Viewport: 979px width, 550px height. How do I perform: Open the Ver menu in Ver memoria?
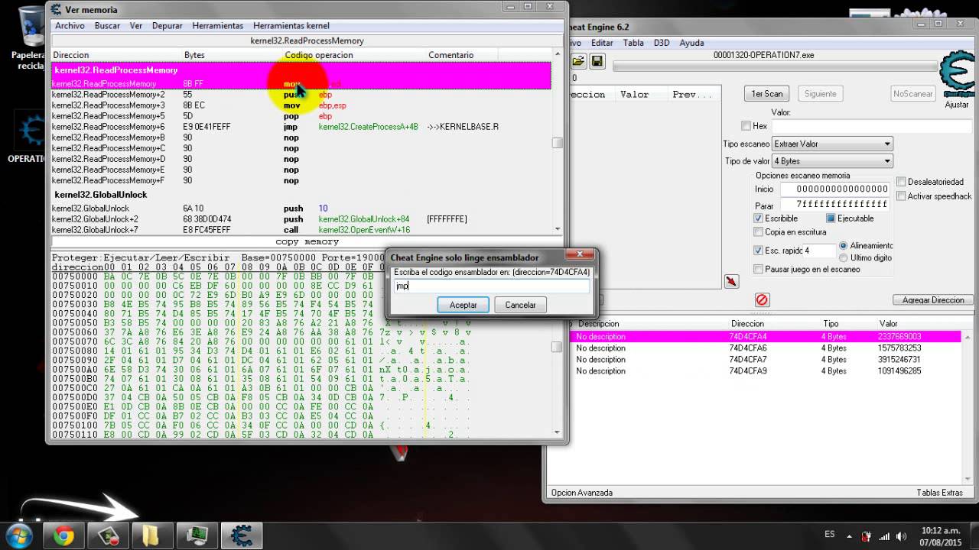pyautogui.click(x=136, y=26)
